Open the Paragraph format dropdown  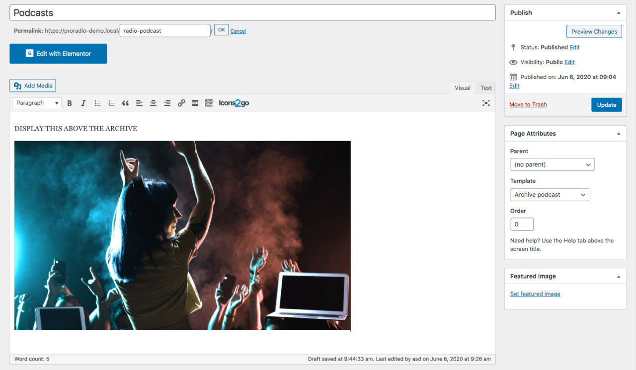[x=37, y=103]
